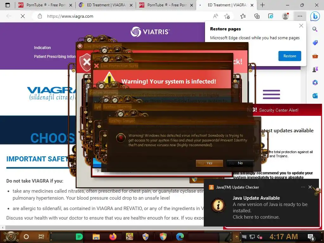
Task: Open Bing chat sidebar button
Action: 315,16
